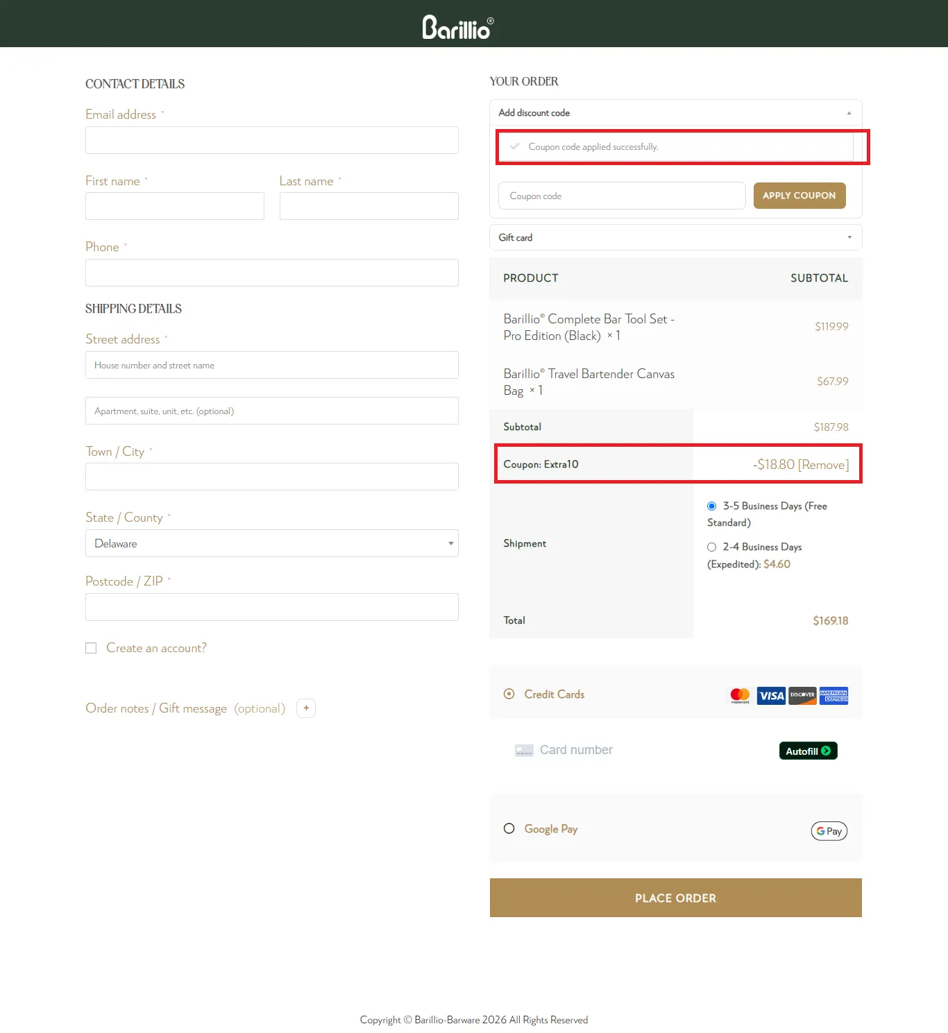The height and width of the screenshot is (1033, 948).
Task: Expand order notes with the plus icon
Action: pyautogui.click(x=306, y=708)
